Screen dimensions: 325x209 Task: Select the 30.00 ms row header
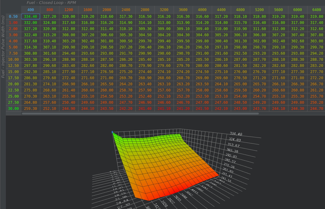[13, 108]
